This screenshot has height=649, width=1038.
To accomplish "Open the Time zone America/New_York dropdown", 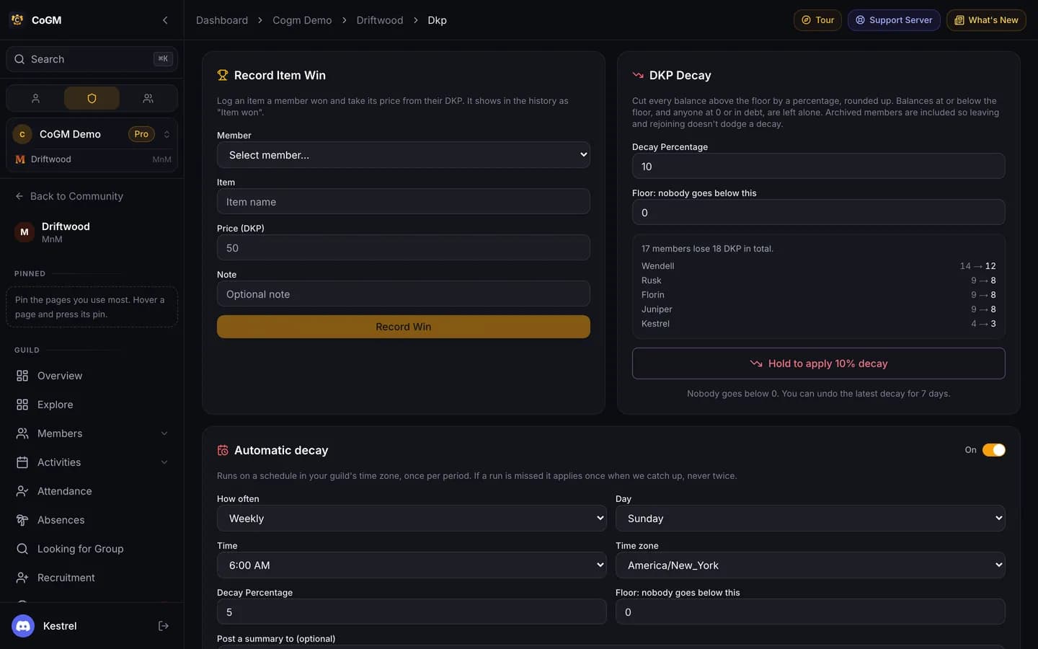I will (x=810, y=565).
